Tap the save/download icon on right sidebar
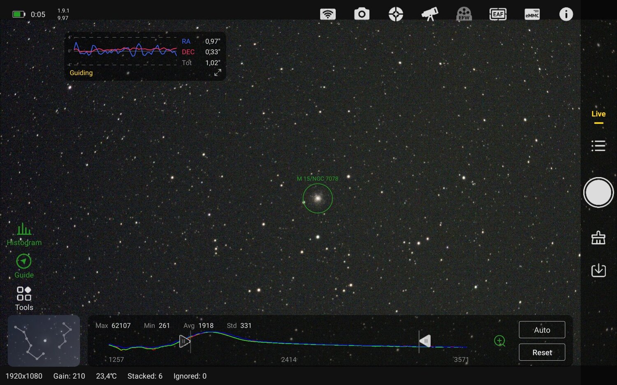The height and width of the screenshot is (385, 617). click(598, 270)
